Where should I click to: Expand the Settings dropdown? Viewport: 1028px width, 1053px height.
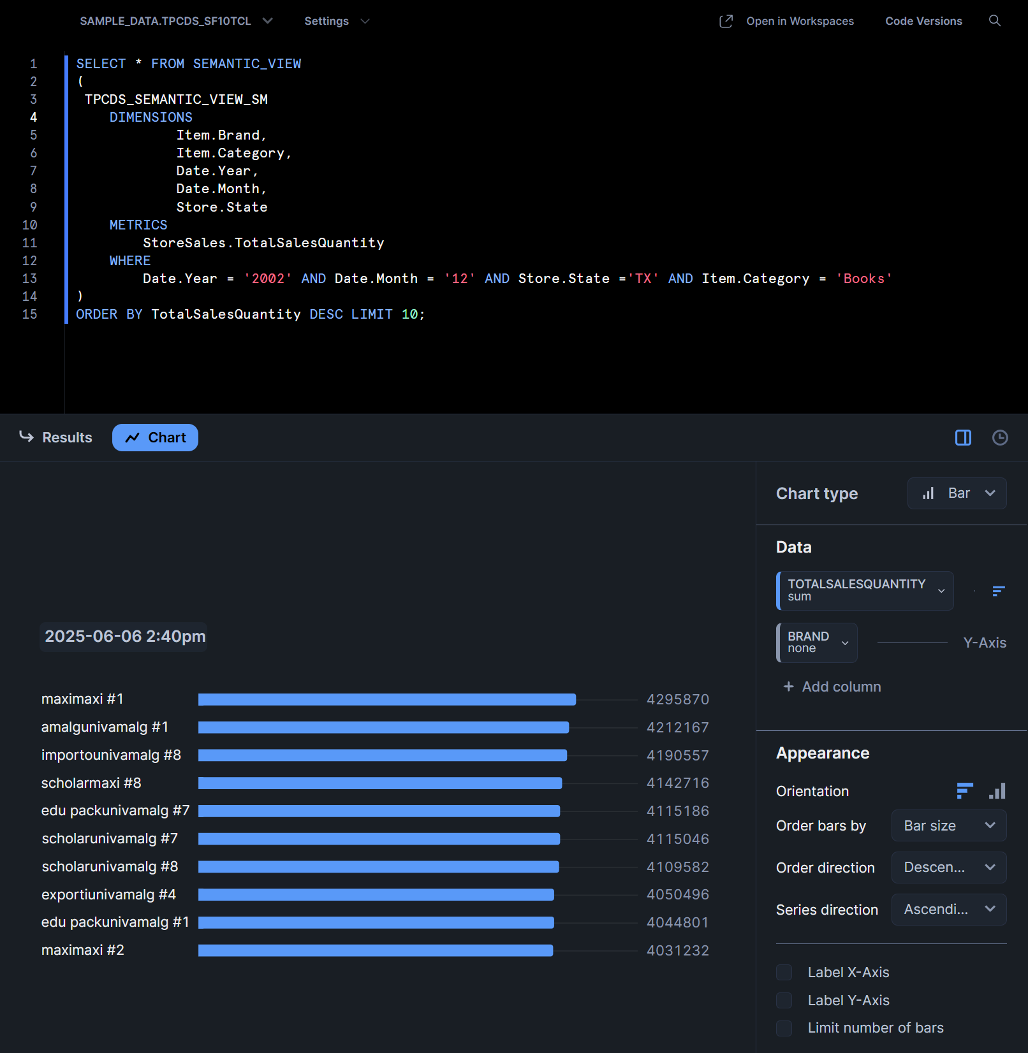pyautogui.click(x=337, y=21)
